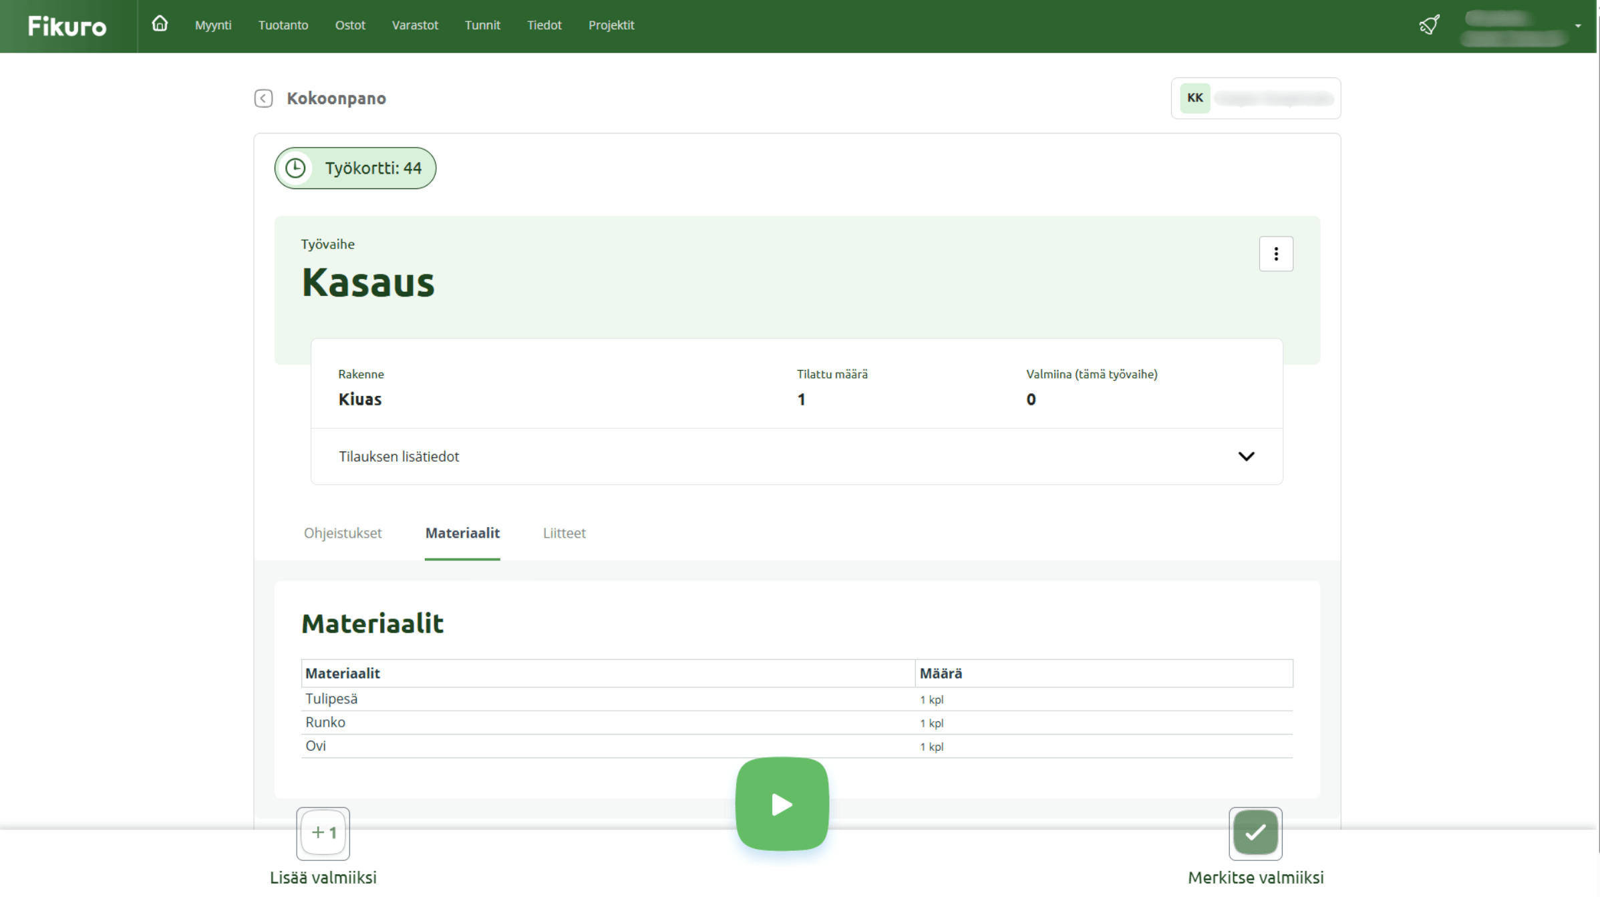Switch to the Liitteet tab
This screenshot has height=897, width=1600.
564,533
